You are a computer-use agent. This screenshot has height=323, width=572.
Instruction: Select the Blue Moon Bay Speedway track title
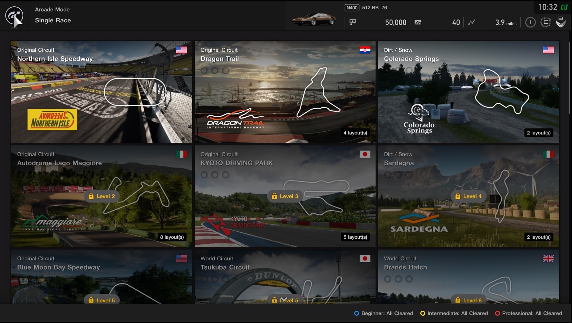58,267
